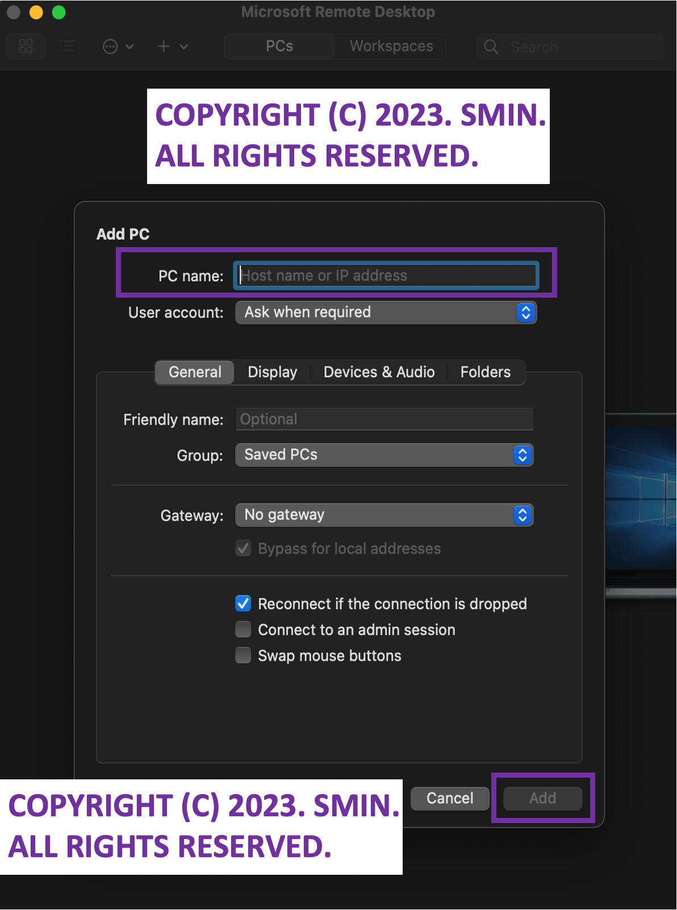
Task: Select the PCs tab in toolbar
Action: [279, 47]
